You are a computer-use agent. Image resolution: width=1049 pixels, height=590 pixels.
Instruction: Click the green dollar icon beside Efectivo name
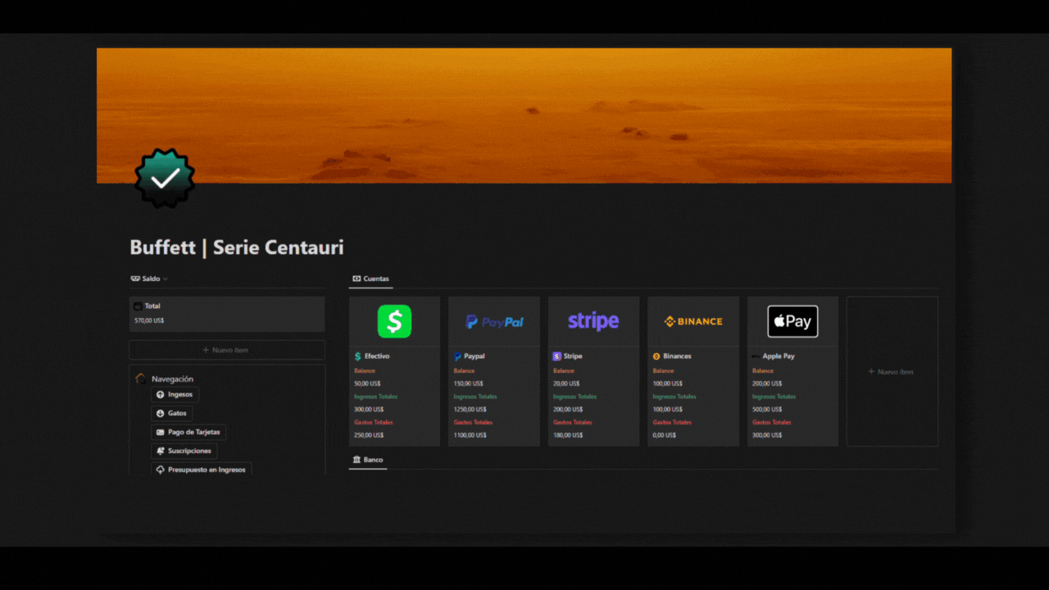pyautogui.click(x=358, y=356)
